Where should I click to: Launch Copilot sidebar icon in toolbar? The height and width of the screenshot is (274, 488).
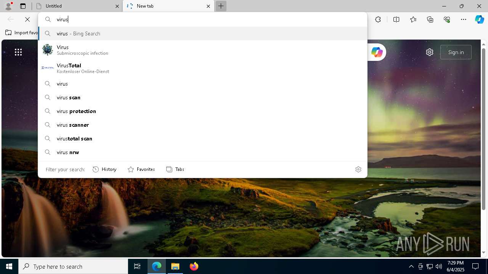479,19
